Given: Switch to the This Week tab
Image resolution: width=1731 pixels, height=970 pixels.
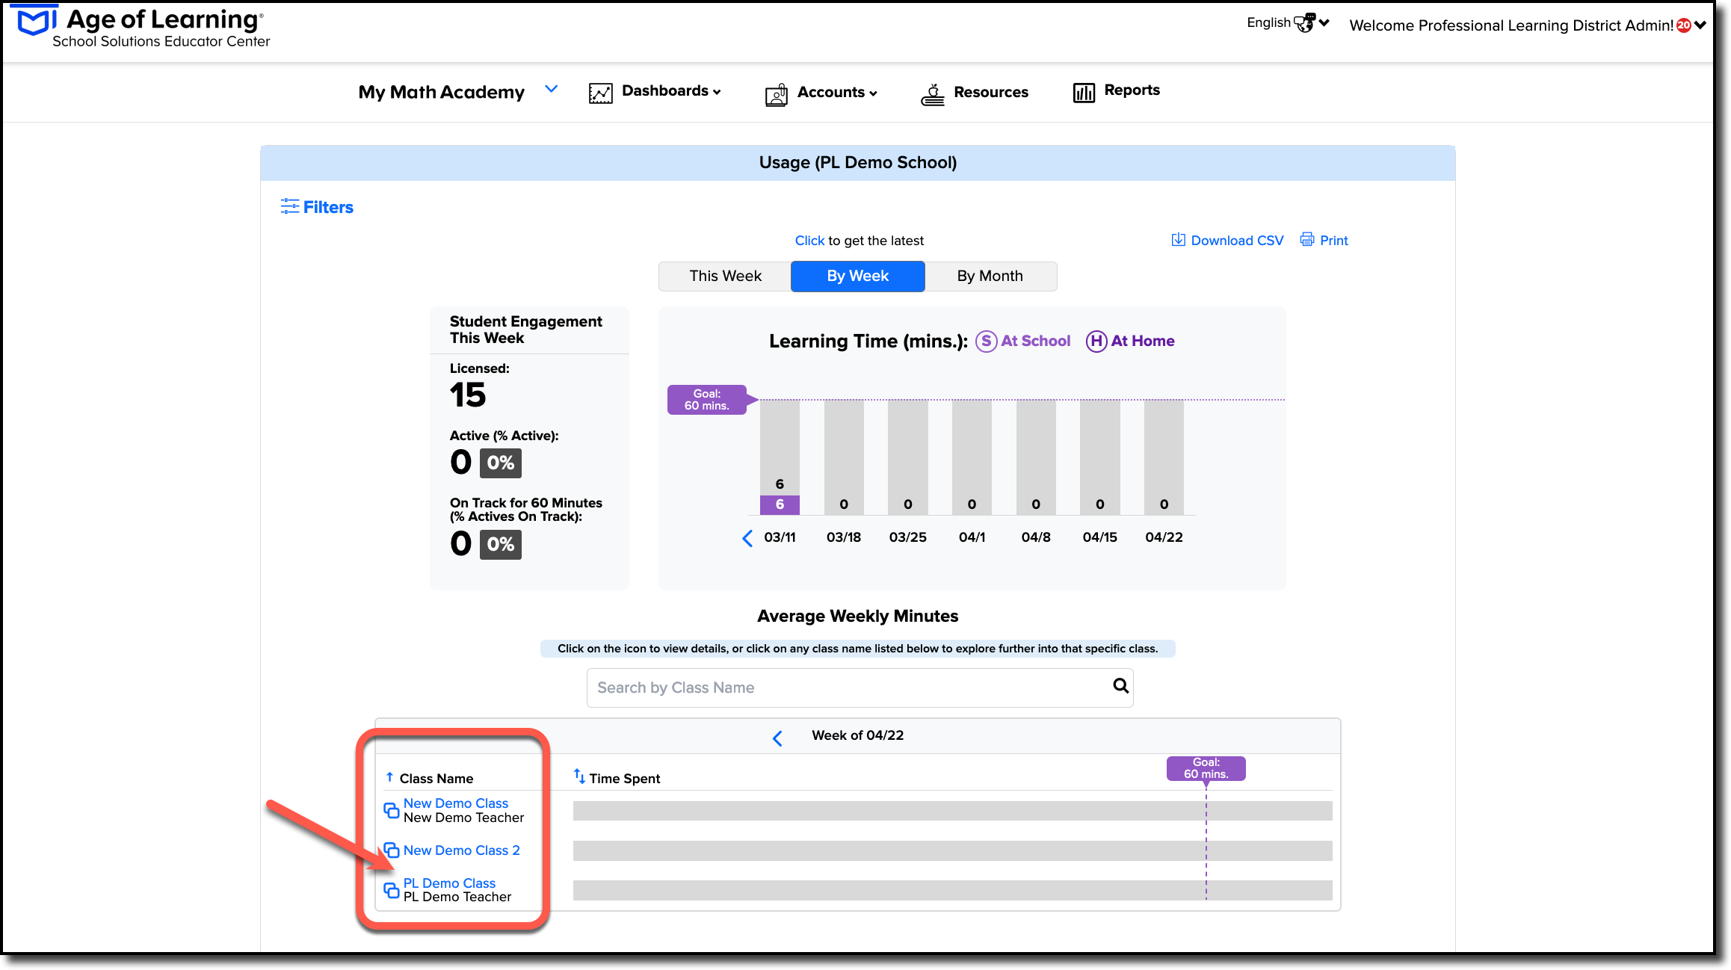Looking at the screenshot, I should (725, 277).
